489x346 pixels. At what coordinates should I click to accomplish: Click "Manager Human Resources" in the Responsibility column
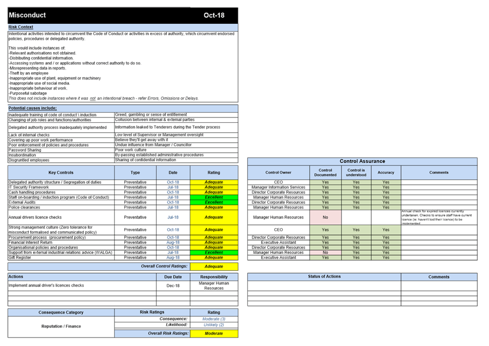click(x=214, y=286)
